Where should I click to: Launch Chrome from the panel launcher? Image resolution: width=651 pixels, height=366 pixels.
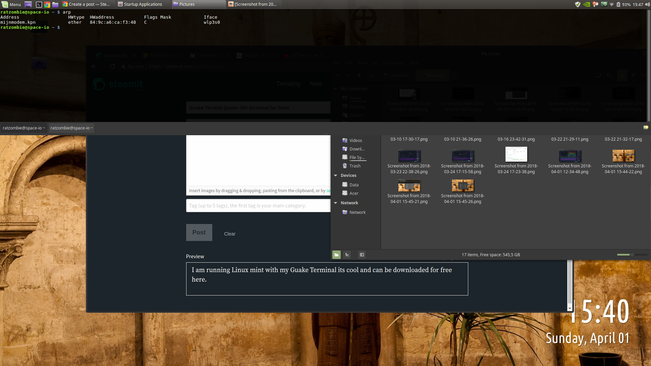point(47,4)
